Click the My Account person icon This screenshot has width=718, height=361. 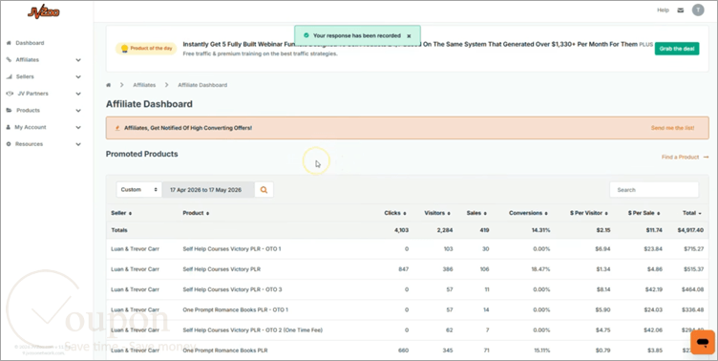pos(9,127)
